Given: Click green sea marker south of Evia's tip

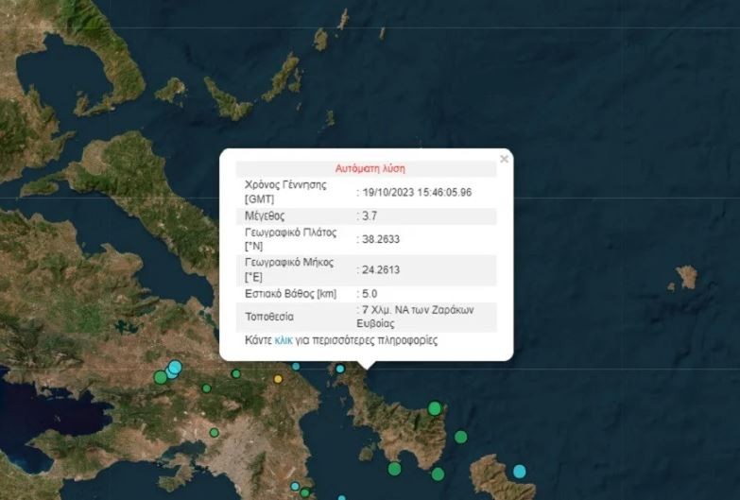Looking at the screenshot, I should click(394, 469).
